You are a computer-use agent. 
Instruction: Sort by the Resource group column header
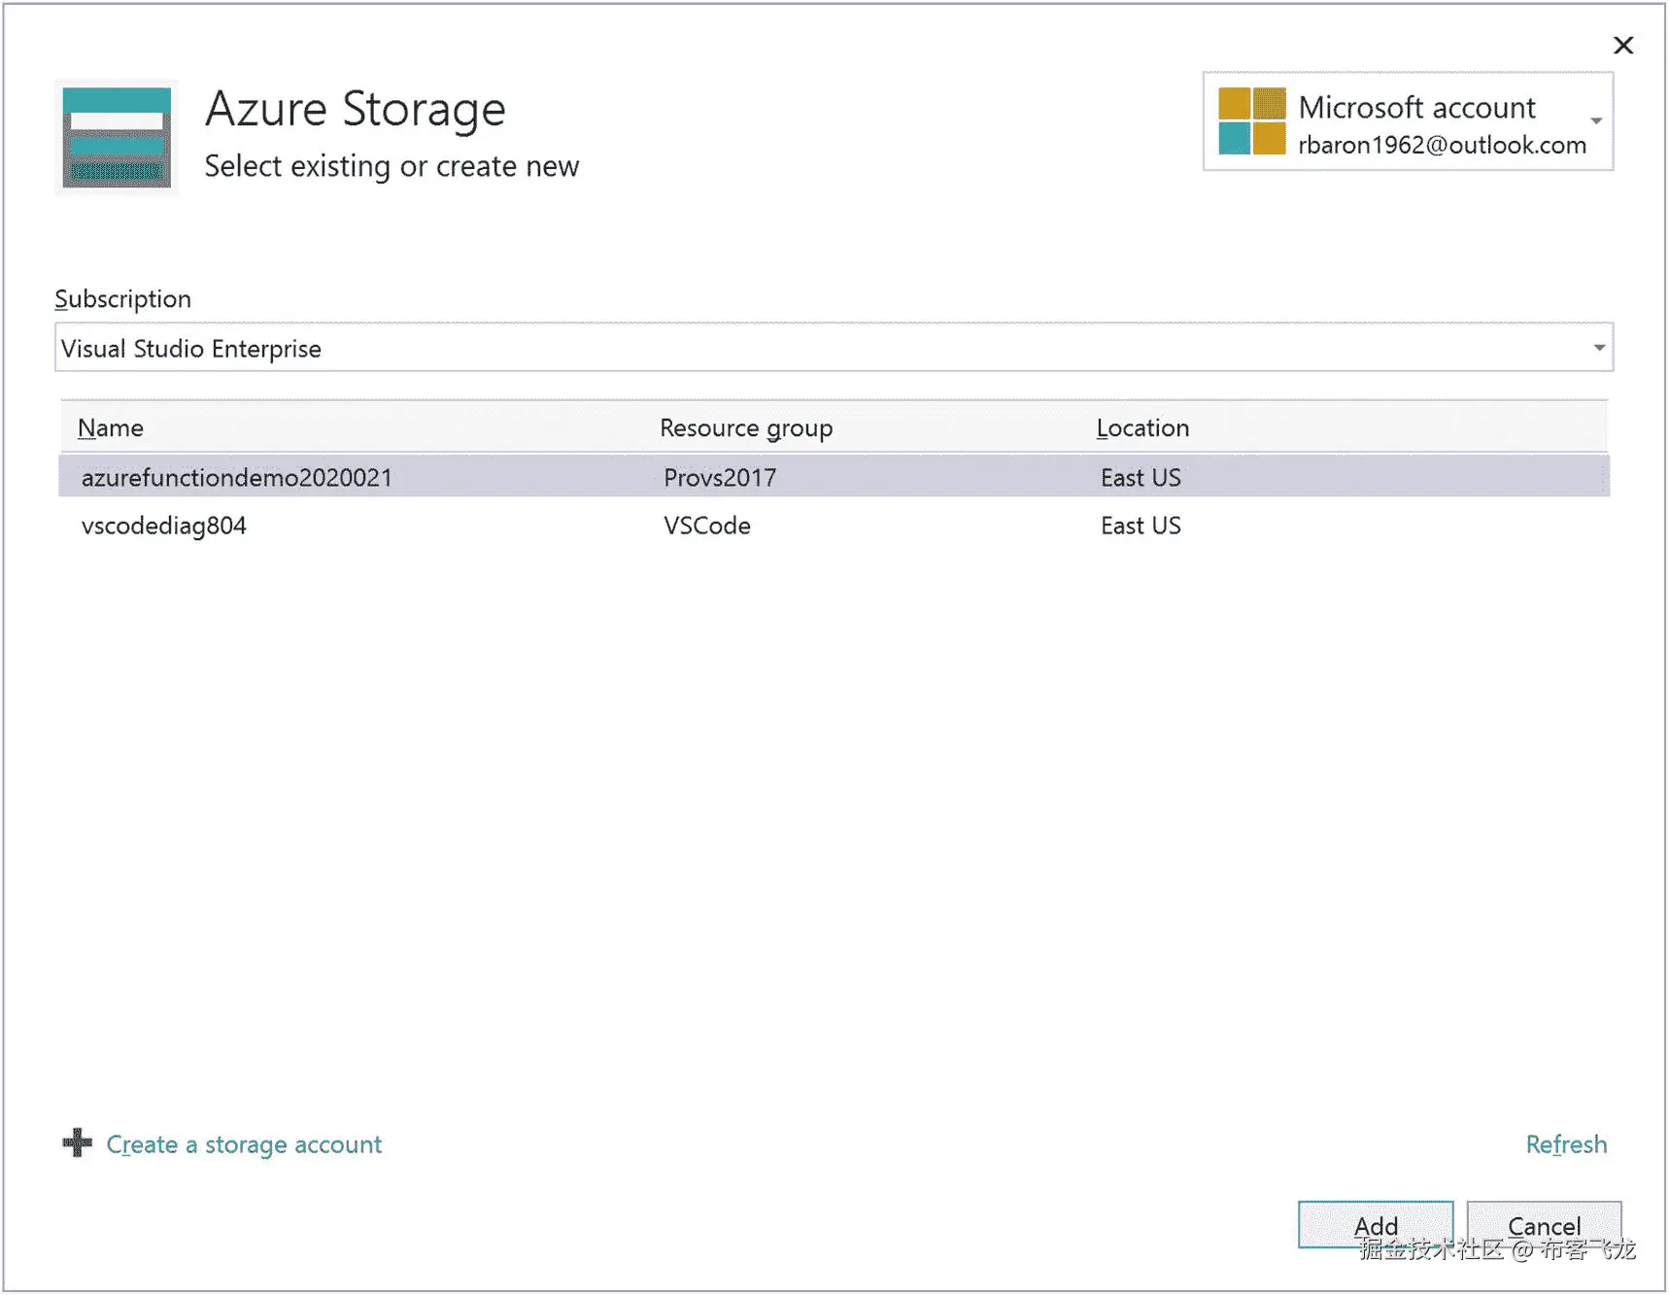[x=746, y=428]
